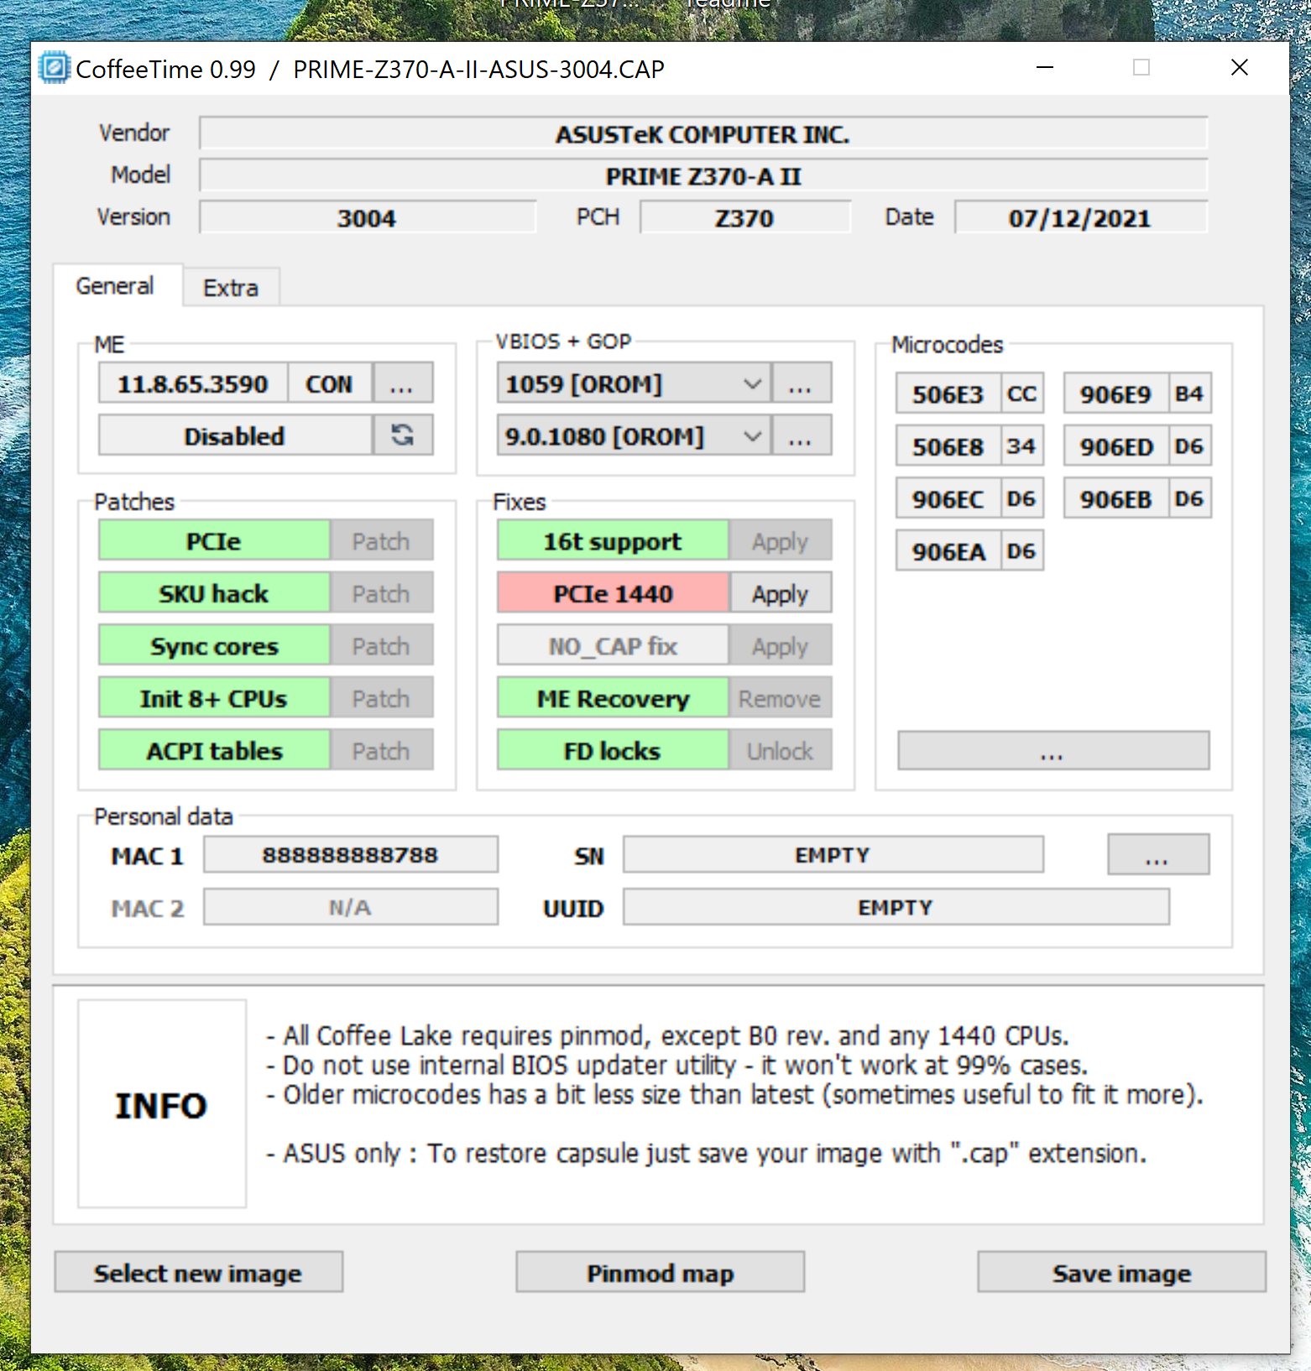This screenshot has height=1371, width=1311.
Task: Select microcode 906ED
Action: tap(1116, 446)
